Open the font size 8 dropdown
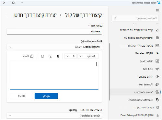 point(71,56)
